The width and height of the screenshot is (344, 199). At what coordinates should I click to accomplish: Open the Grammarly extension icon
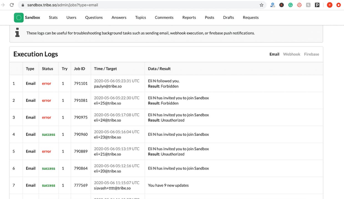click(290, 5)
